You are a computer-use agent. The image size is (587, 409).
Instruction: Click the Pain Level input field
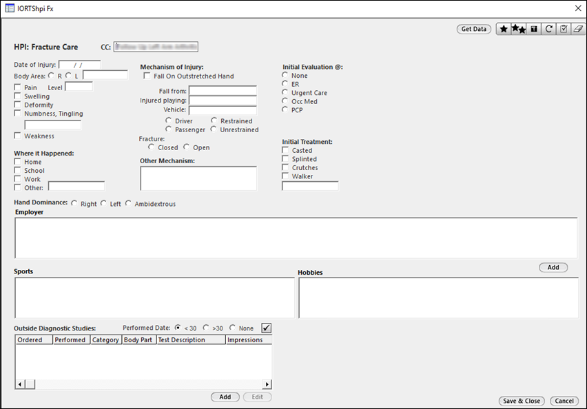click(x=79, y=87)
